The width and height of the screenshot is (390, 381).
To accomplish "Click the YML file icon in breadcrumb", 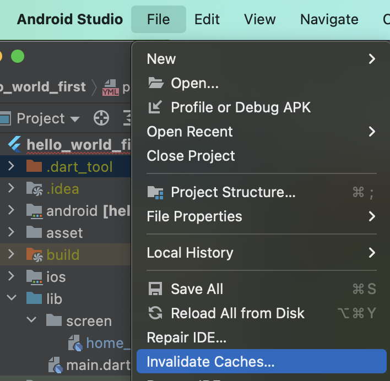I will [x=110, y=88].
